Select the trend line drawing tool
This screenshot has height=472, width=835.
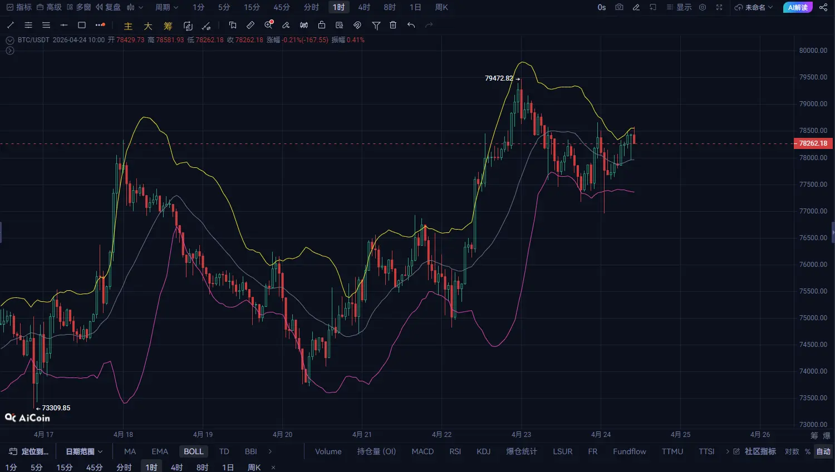tap(11, 25)
